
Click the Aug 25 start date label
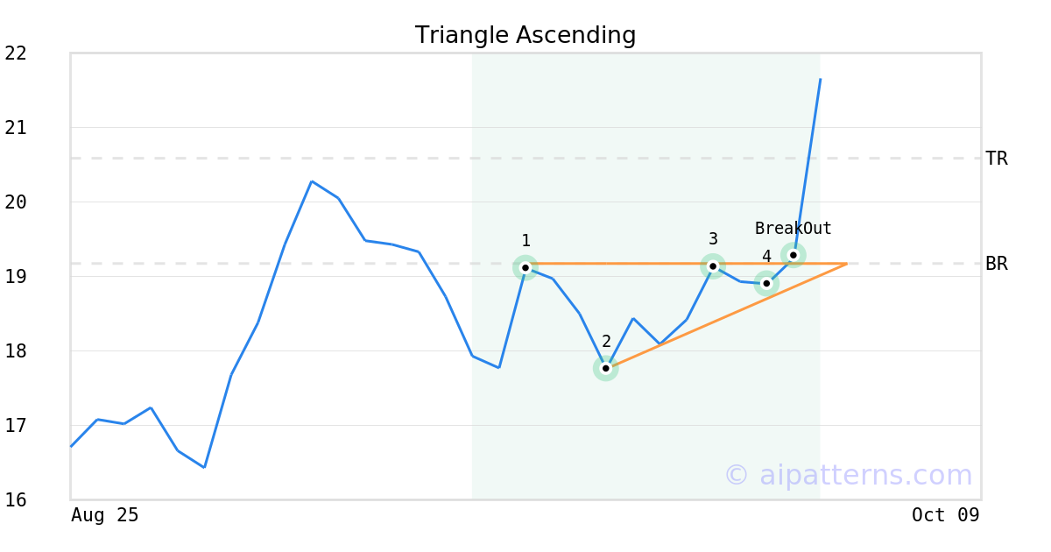tap(105, 515)
